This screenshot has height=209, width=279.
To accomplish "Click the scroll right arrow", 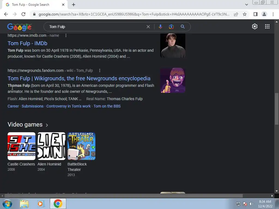I will [x=272, y=196].
